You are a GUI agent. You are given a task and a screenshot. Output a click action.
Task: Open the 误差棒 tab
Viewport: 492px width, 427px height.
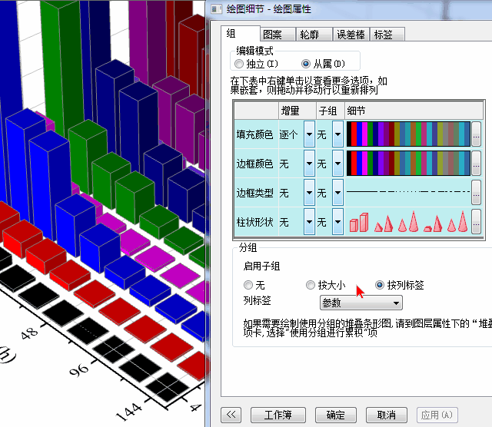(351, 35)
